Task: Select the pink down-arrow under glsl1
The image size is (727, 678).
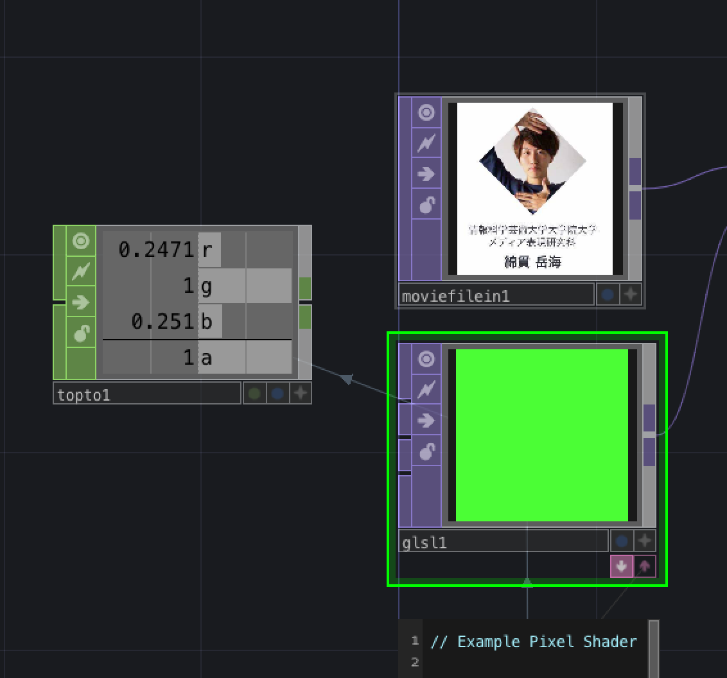Action: click(x=621, y=566)
